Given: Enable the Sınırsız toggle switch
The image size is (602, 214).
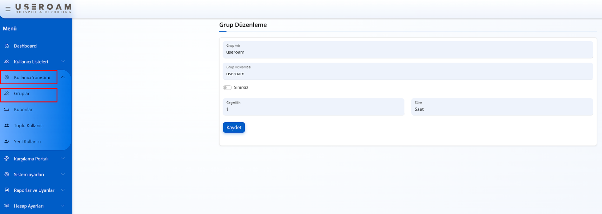Looking at the screenshot, I should pyautogui.click(x=227, y=87).
